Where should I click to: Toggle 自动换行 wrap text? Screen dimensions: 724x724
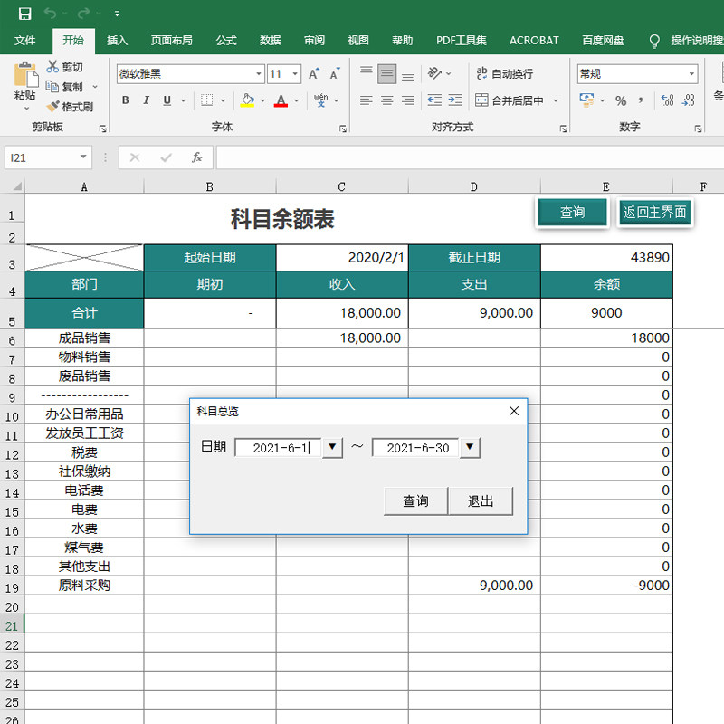point(505,74)
